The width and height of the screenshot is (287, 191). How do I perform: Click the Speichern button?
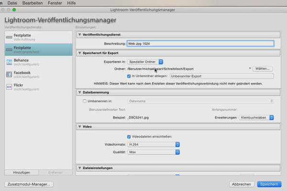(269, 184)
